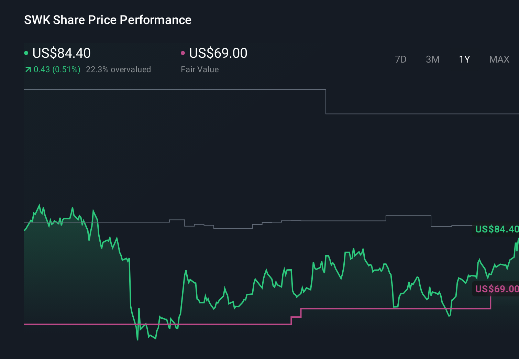Open the 1Y range selector
519x359 pixels.
click(464, 59)
